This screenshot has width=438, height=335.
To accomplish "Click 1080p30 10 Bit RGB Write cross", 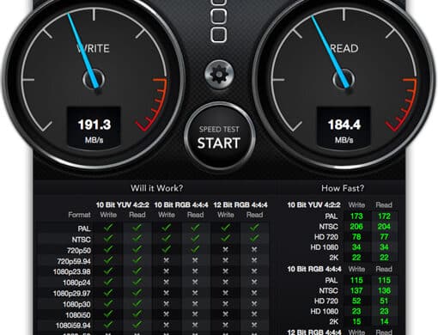I will coord(167,304).
